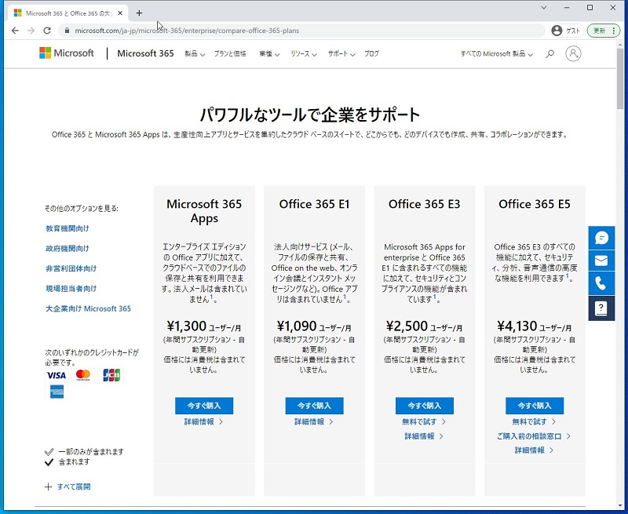Open the chat bubble contact icon
The height and width of the screenshot is (514, 628).
pyautogui.click(x=601, y=238)
